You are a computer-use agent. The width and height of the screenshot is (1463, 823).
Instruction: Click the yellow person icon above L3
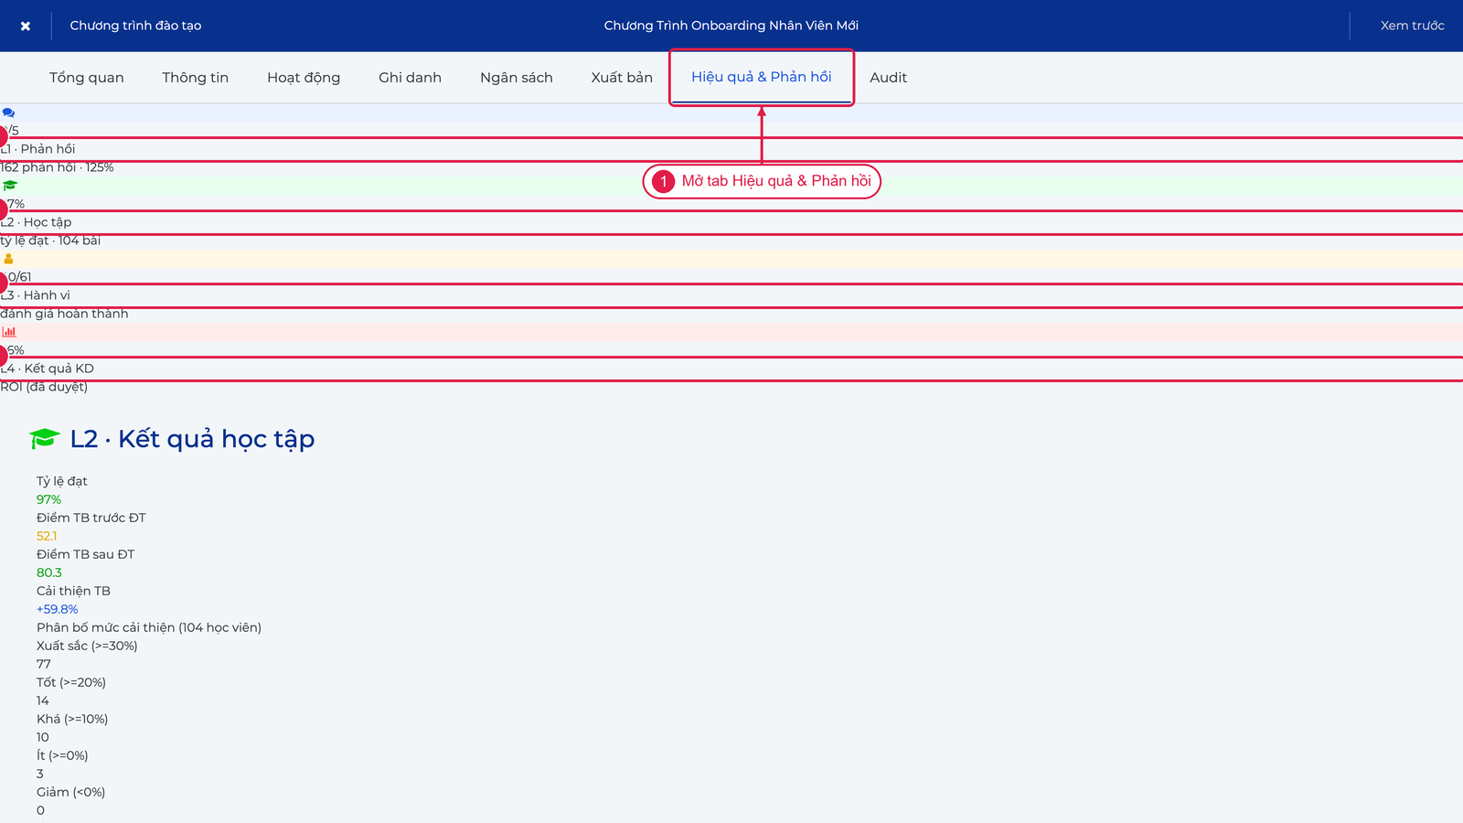(8, 259)
